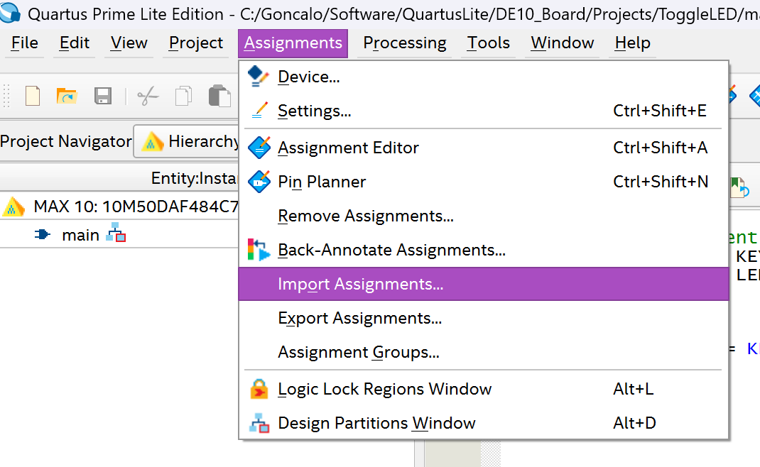Open the View menu
Viewport: 760px width, 467px height.
129,43
